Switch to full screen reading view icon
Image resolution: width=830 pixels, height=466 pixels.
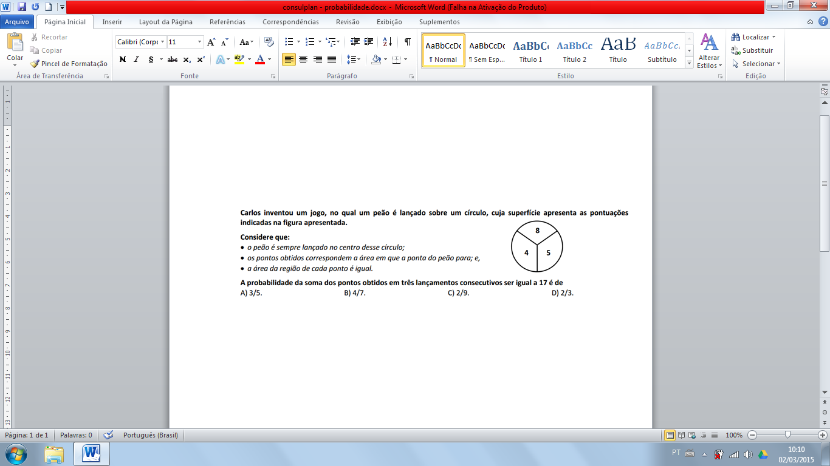coord(681,435)
